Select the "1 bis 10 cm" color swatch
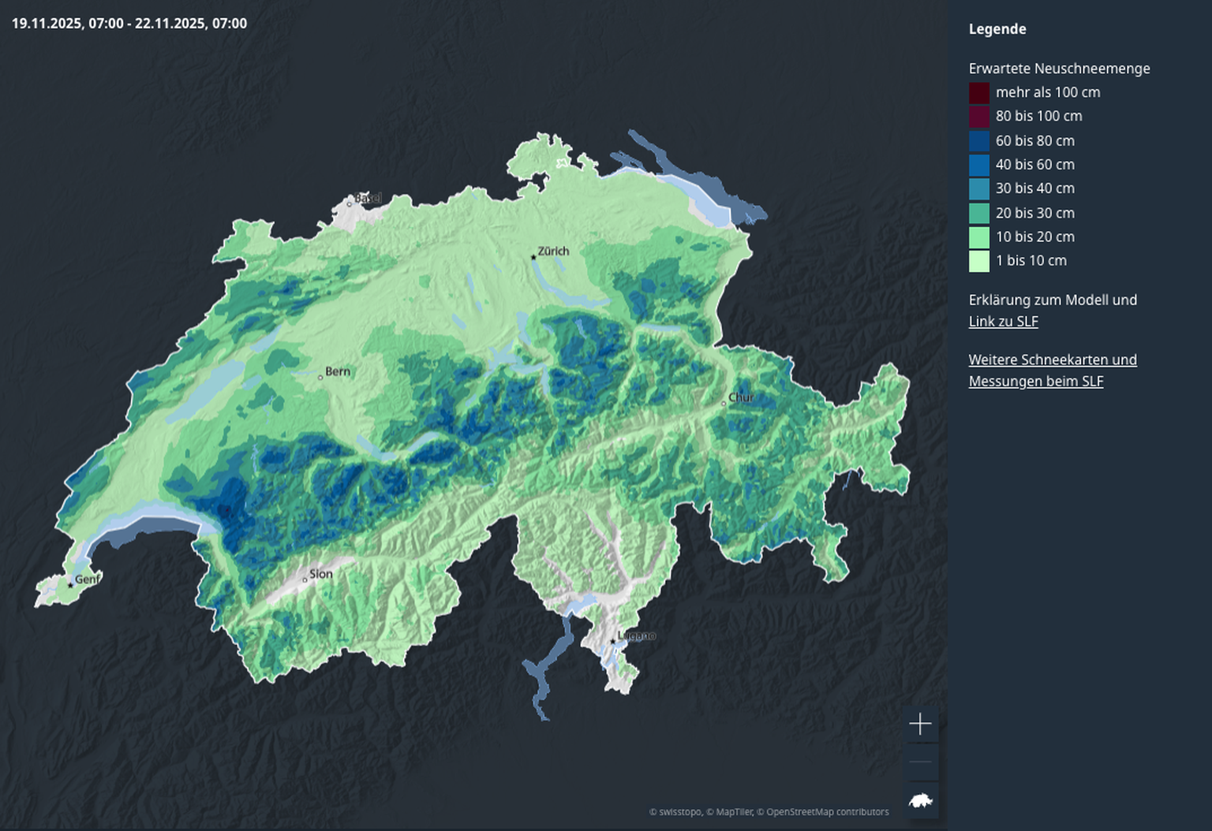The width and height of the screenshot is (1212, 831). click(x=979, y=261)
